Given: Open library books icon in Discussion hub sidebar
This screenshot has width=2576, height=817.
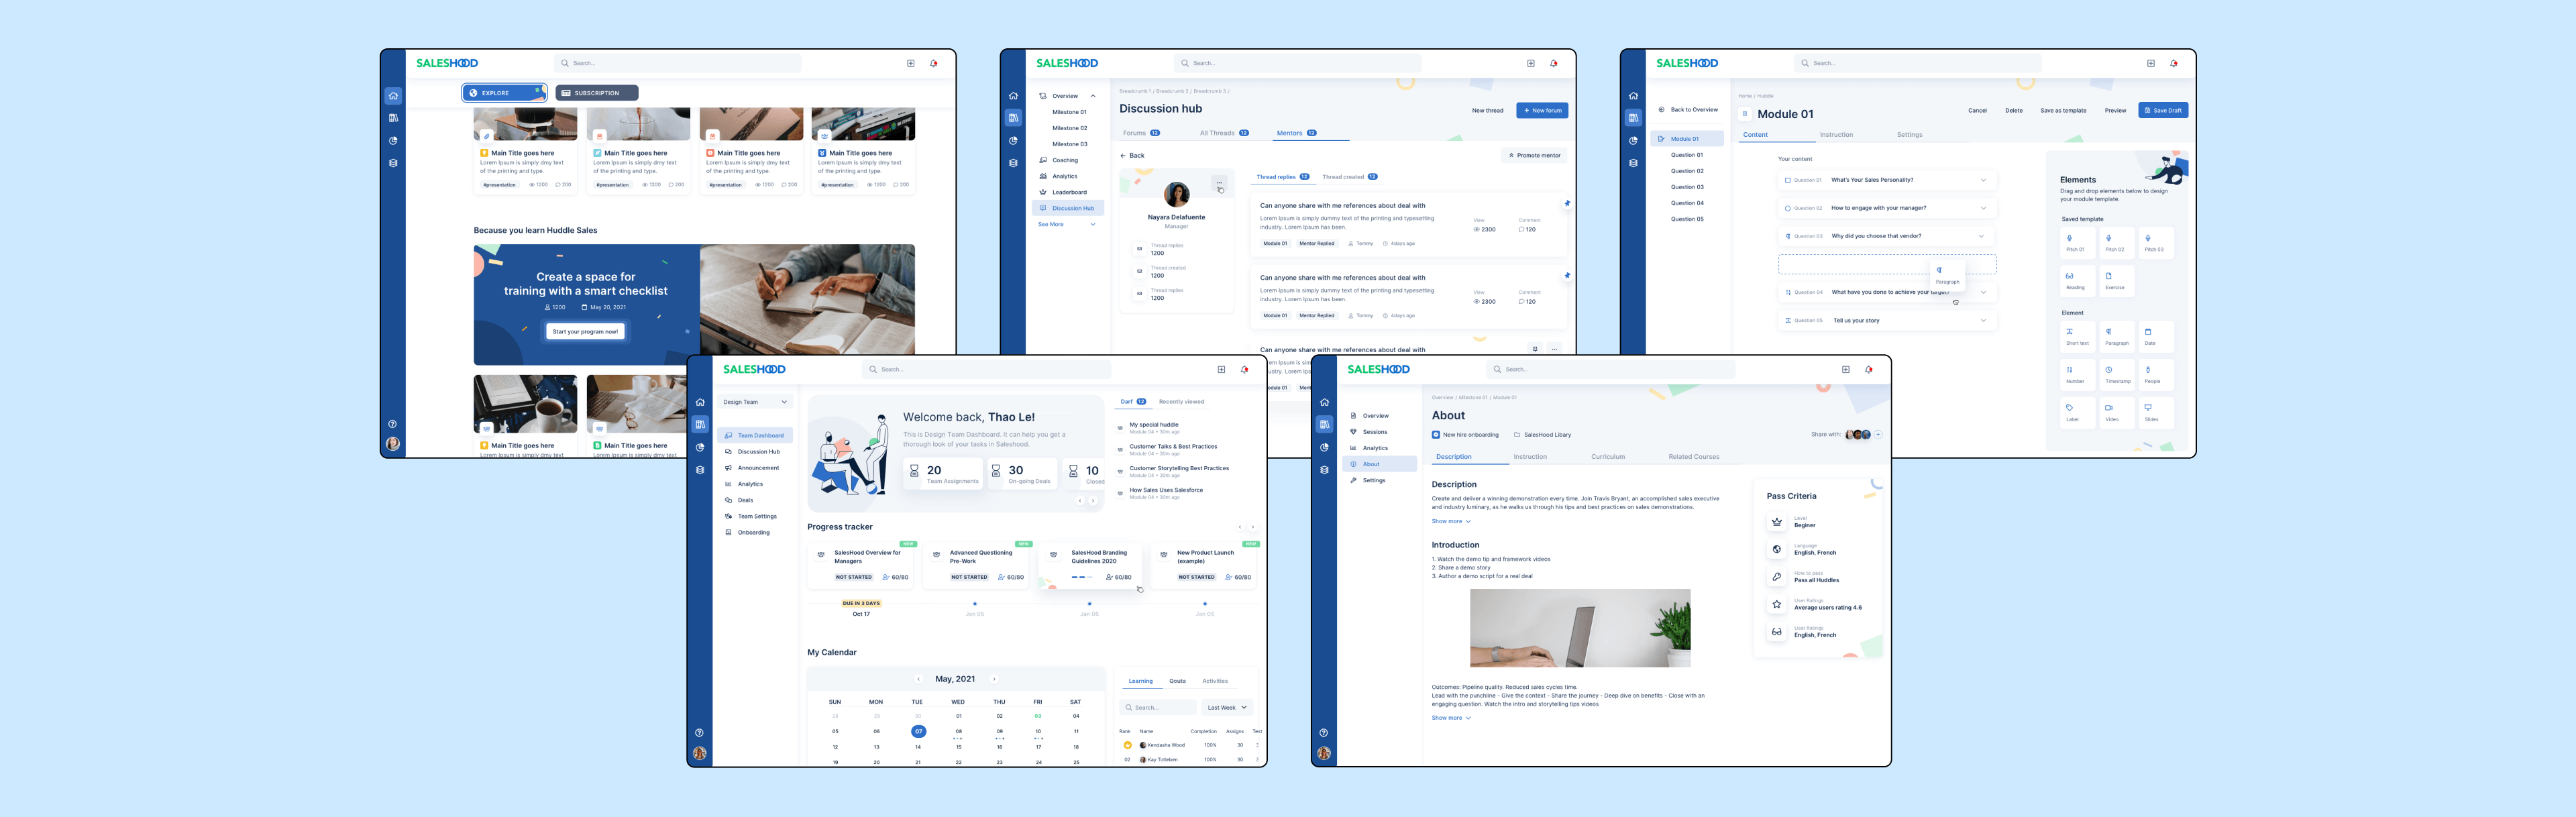Looking at the screenshot, I should 1013,118.
